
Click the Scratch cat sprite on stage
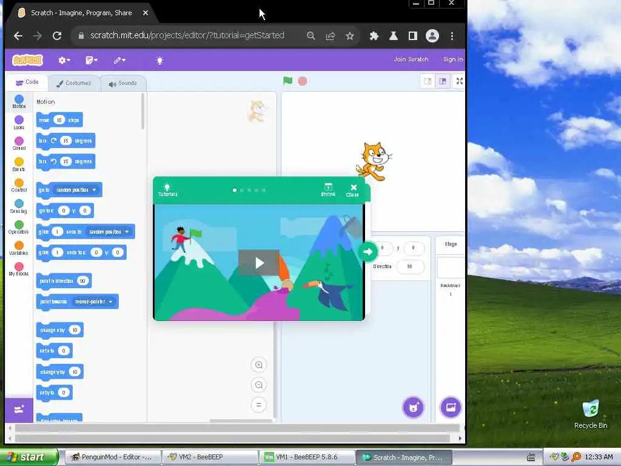pyautogui.click(x=374, y=161)
